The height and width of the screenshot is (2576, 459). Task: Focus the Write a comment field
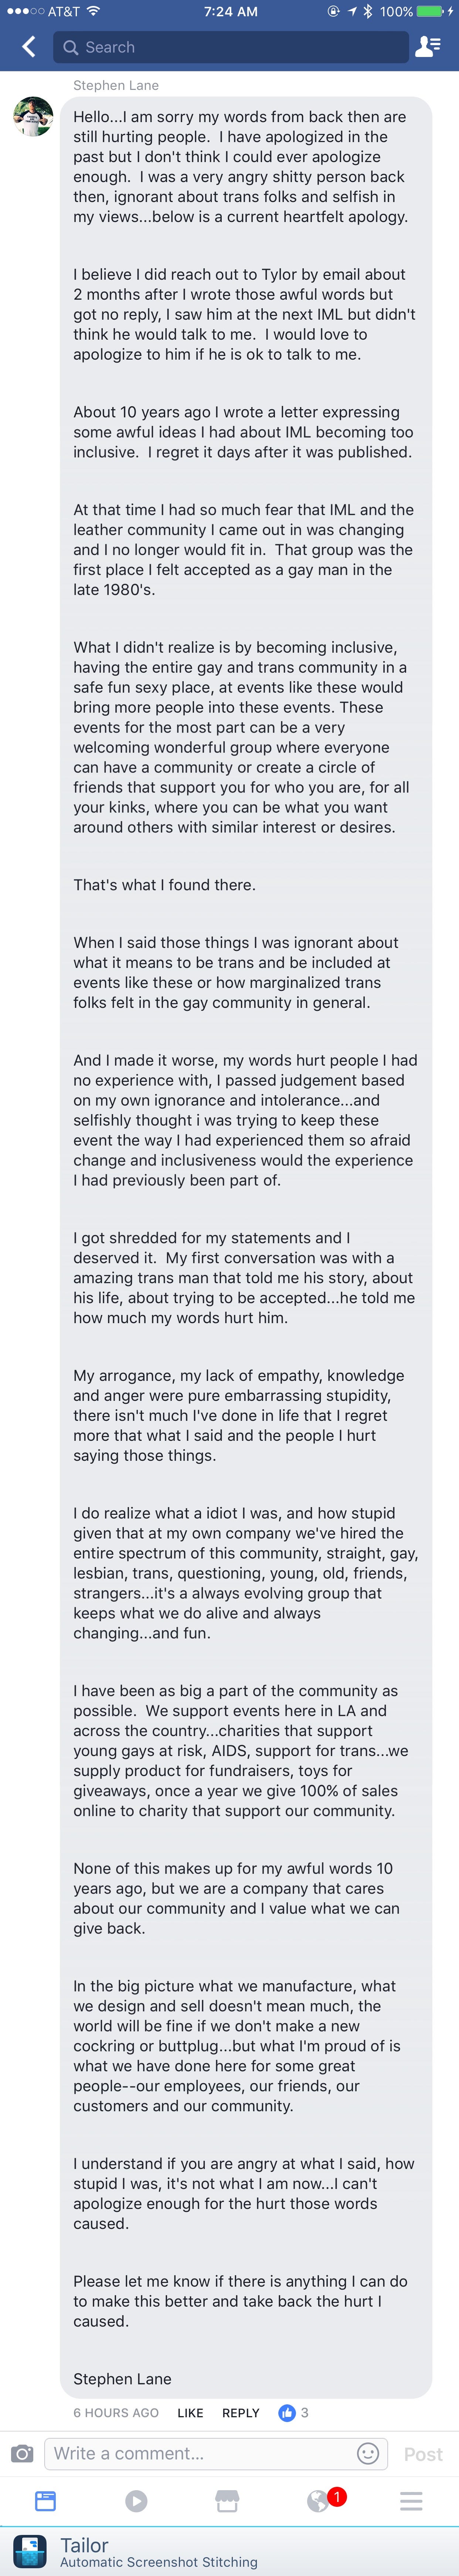click(200, 2453)
